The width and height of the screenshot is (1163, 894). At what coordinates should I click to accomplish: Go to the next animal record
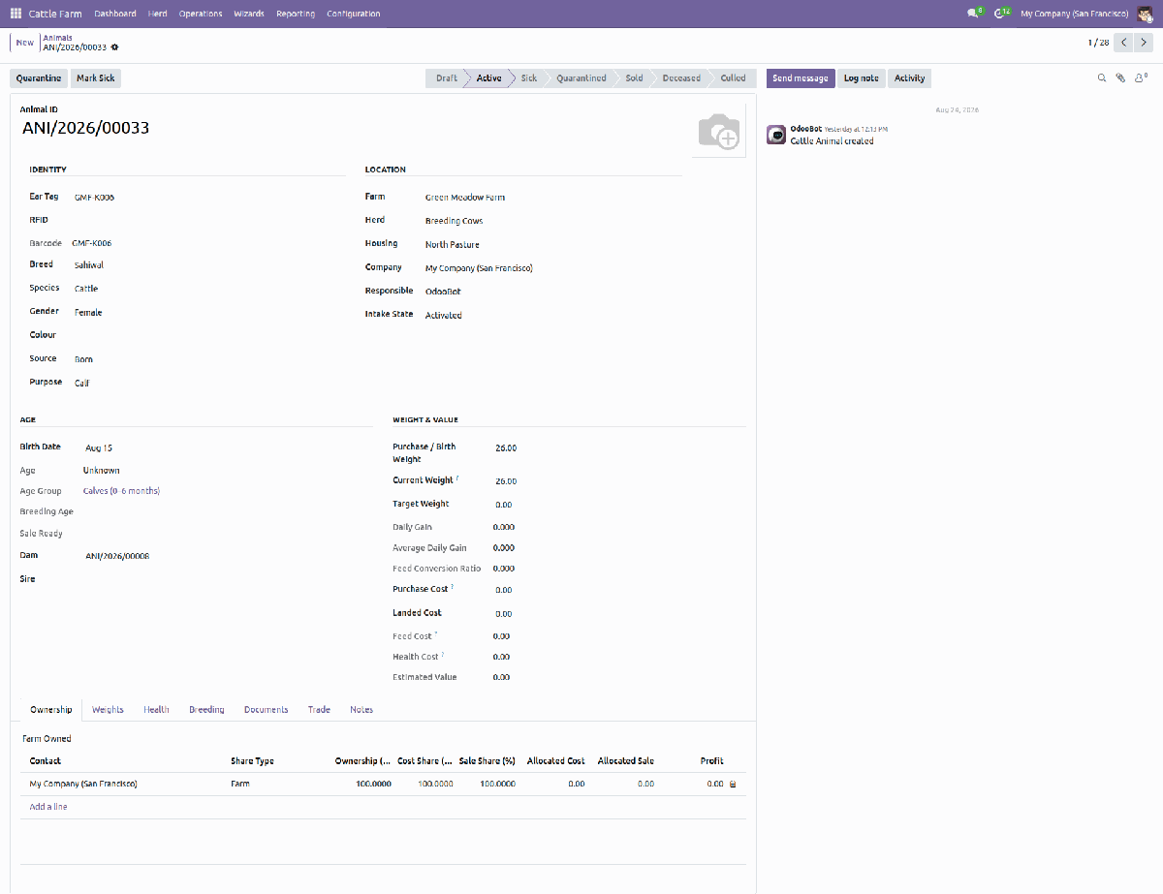tap(1144, 43)
